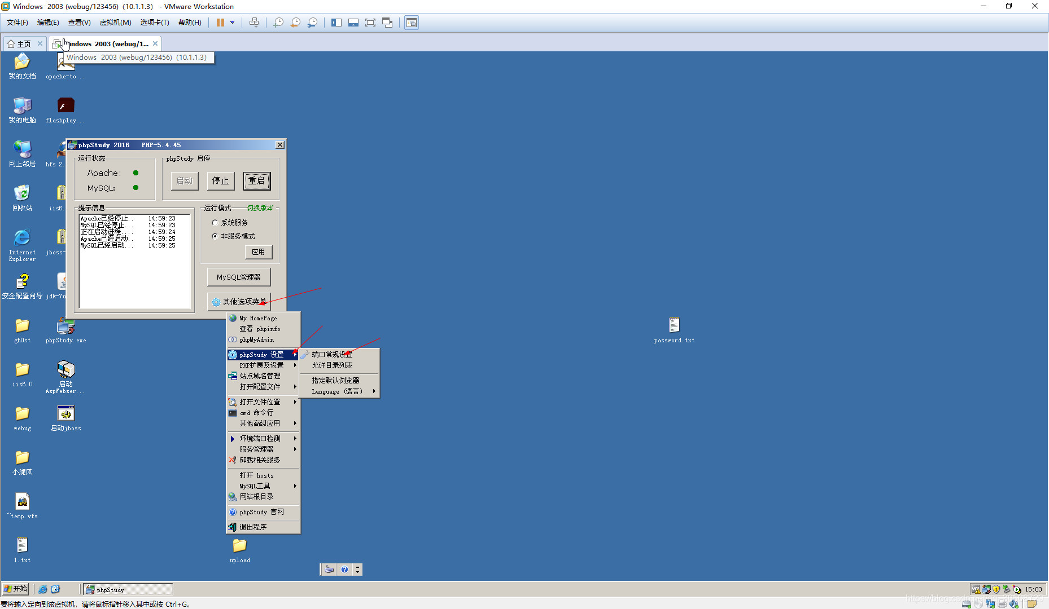The width and height of the screenshot is (1049, 609).
Task: Expand the 打开文件位置 submenu
Action: click(x=263, y=402)
